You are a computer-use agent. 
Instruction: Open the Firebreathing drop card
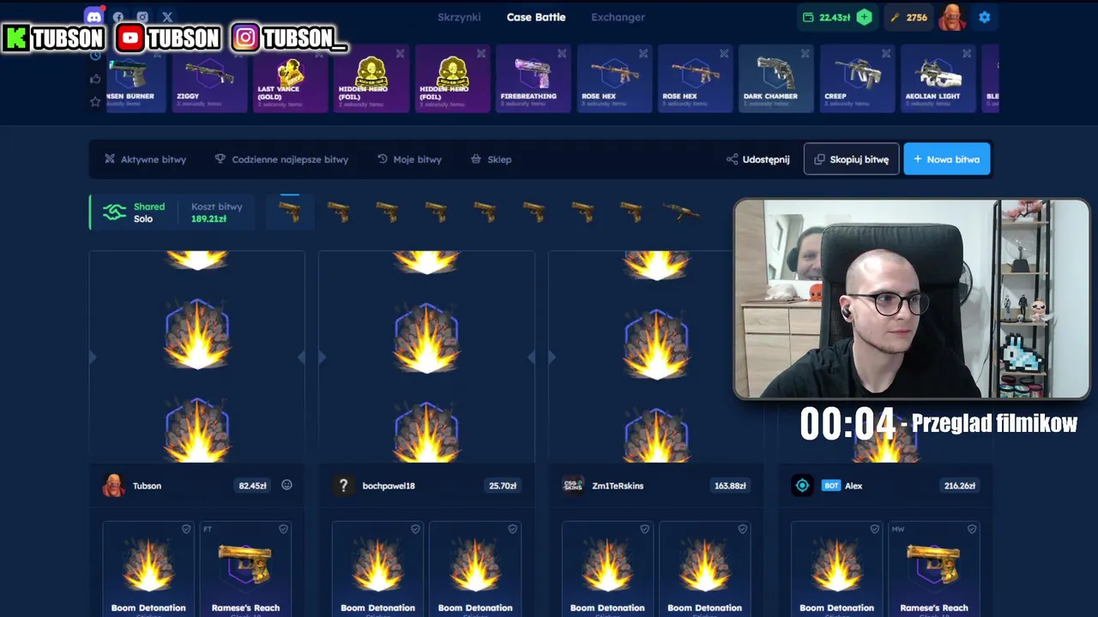(534, 78)
